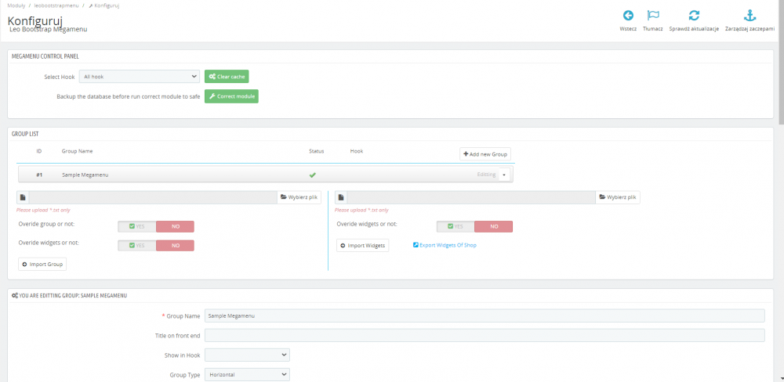Click the Status column header
This screenshot has width=784, height=382.
pos(317,151)
